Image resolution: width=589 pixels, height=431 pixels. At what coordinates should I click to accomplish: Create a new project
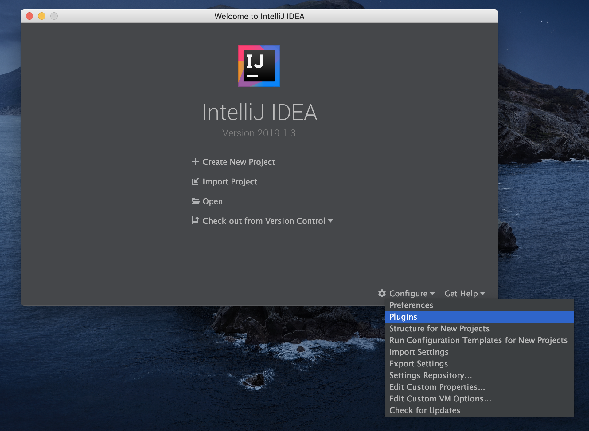coord(239,162)
